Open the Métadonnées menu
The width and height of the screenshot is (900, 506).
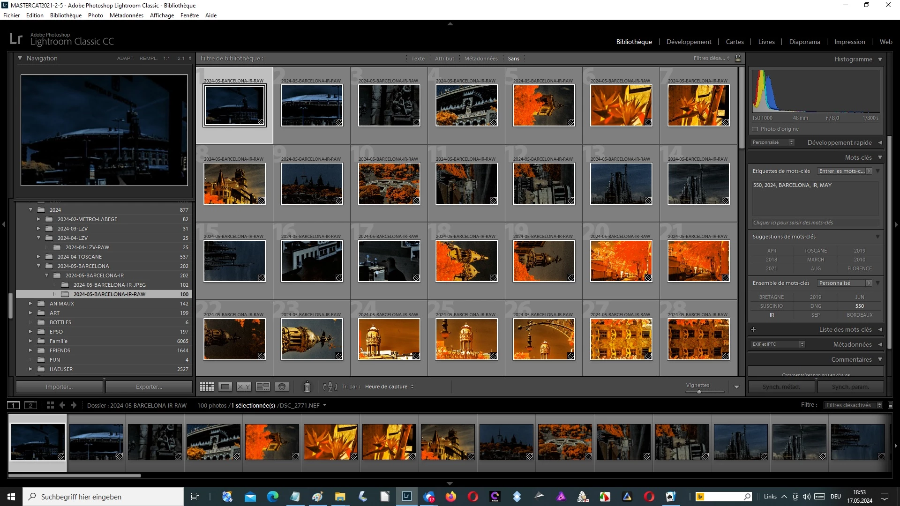click(x=126, y=15)
